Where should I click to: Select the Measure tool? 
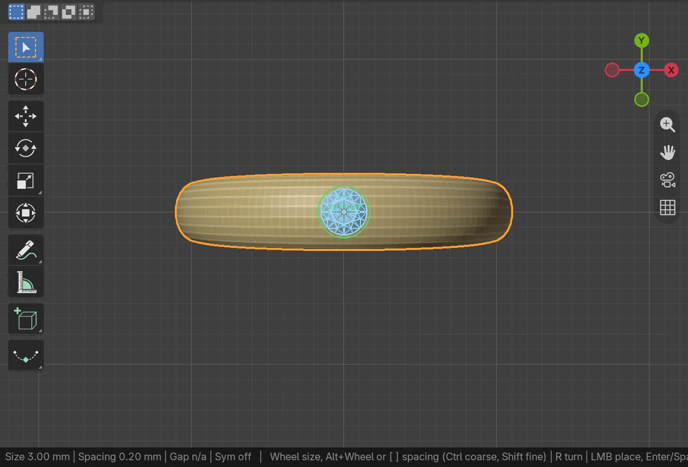point(26,282)
